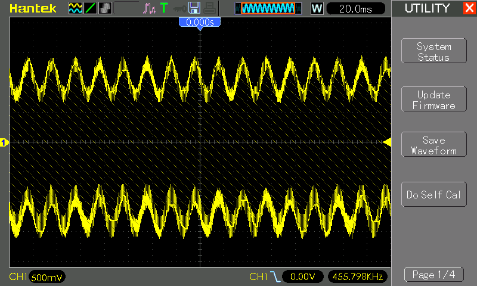Click the 455.798KHz frequency counter
The image size is (477, 286).
point(358,276)
